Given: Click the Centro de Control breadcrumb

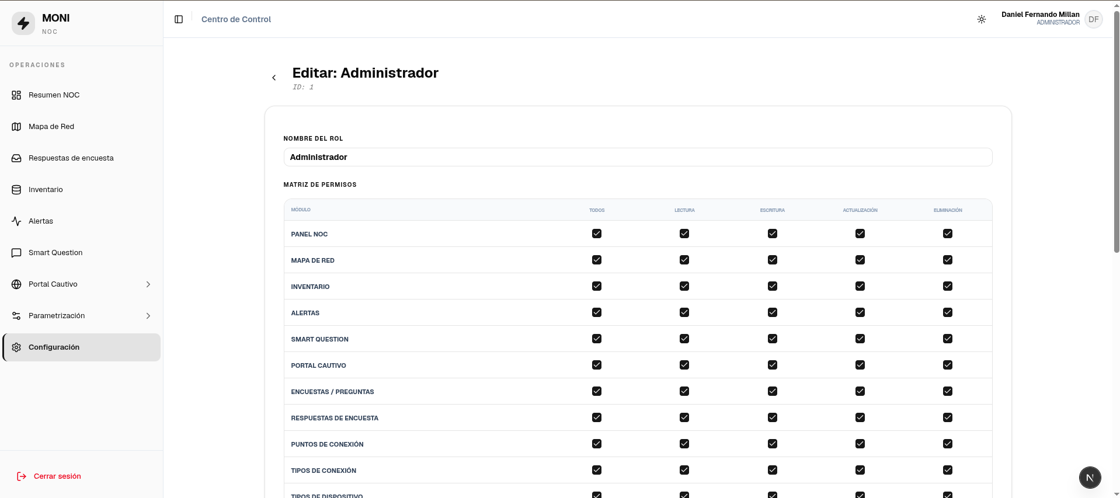Looking at the screenshot, I should pyautogui.click(x=236, y=19).
